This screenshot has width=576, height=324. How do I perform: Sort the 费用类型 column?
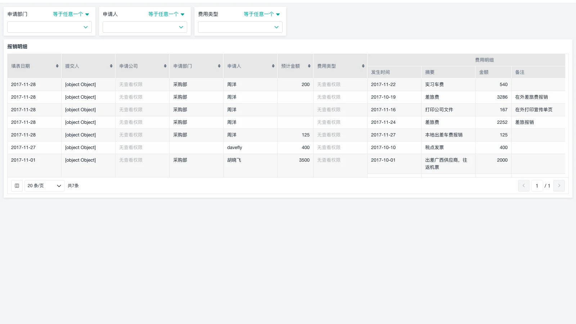click(363, 66)
